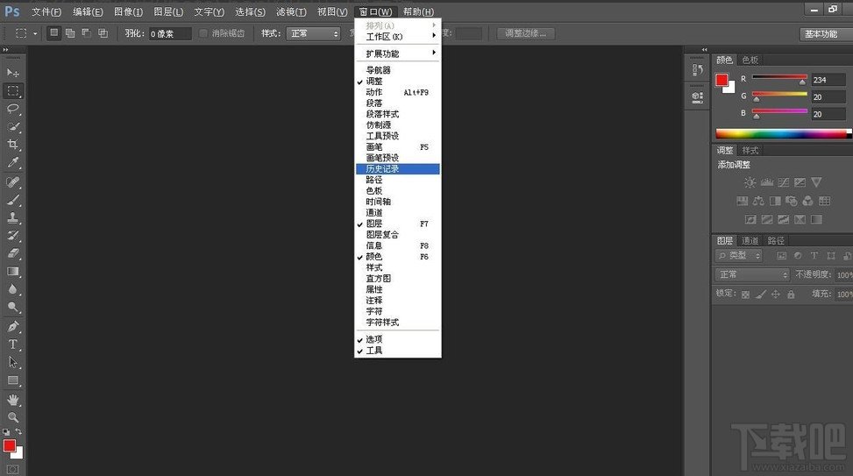Select the Rectangular Marquee tool in toolbox

point(13,91)
